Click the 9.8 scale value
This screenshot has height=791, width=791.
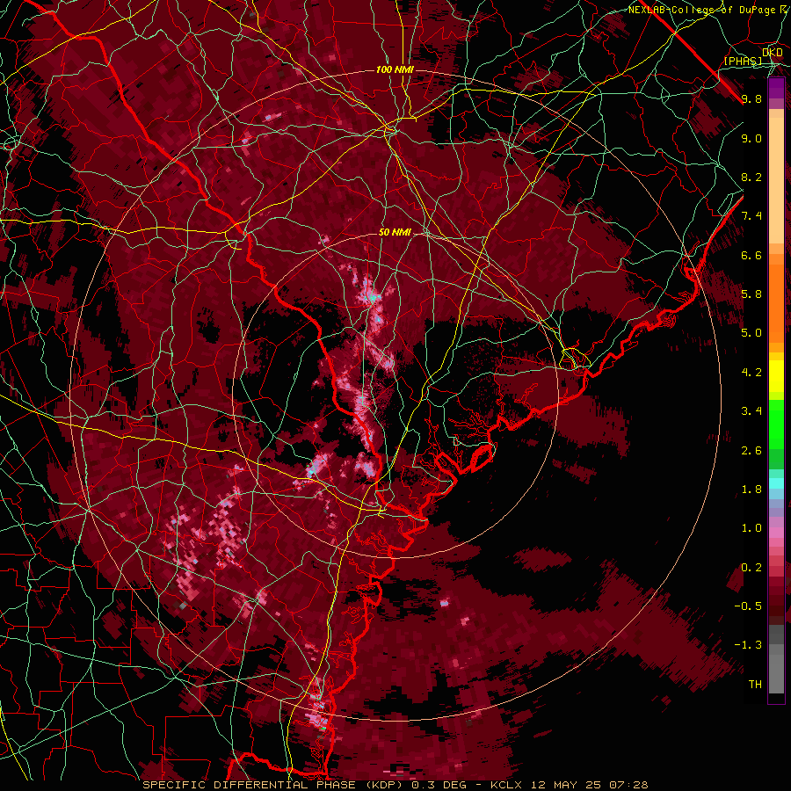(751, 98)
